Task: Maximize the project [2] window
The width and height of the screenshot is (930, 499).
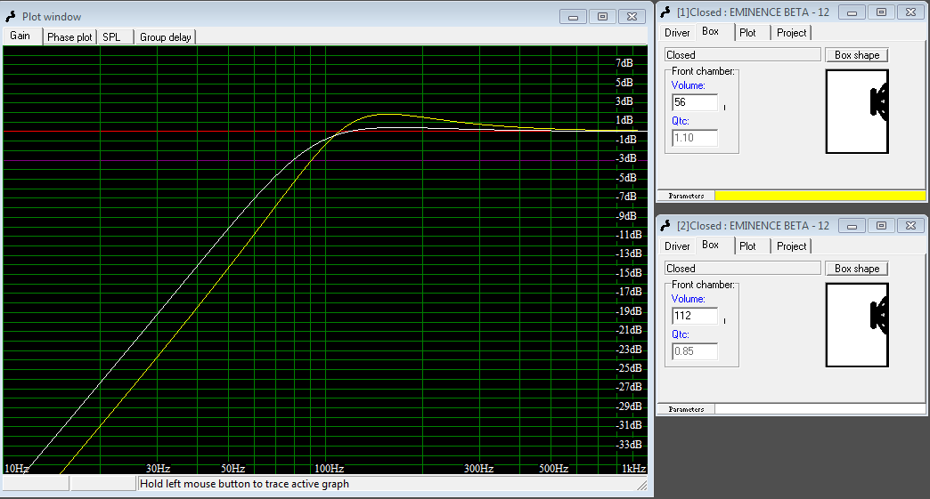Action: pos(881,226)
